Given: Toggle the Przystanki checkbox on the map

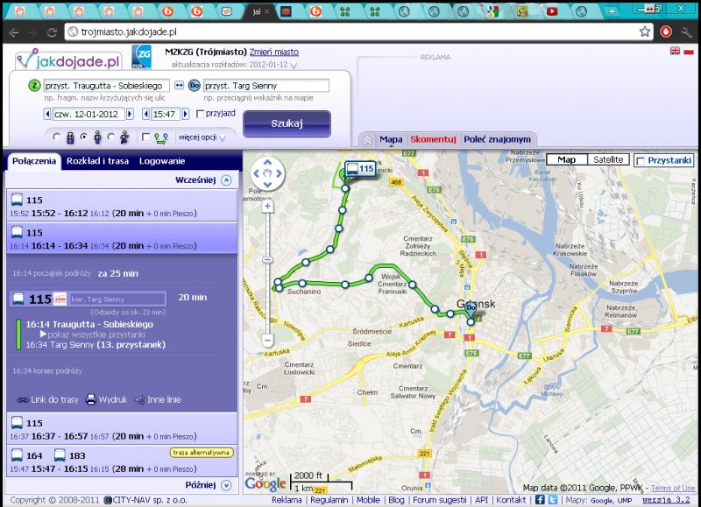Looking at the screenshot, I should pos(641,161).
